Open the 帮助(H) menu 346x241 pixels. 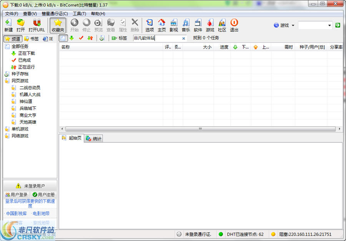[x=98, y=14]
